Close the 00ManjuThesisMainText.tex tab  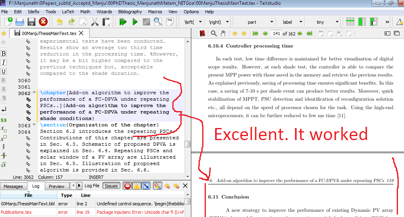82,33
